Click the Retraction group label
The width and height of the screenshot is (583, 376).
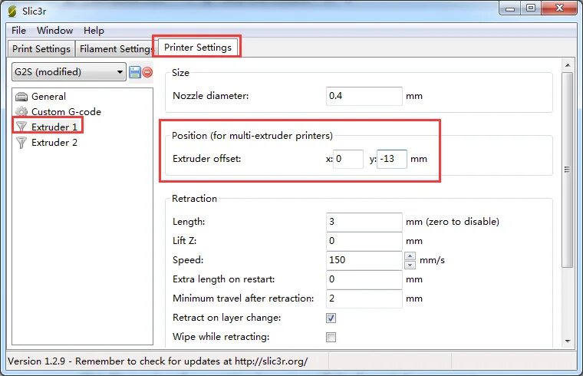coord(194,199)
